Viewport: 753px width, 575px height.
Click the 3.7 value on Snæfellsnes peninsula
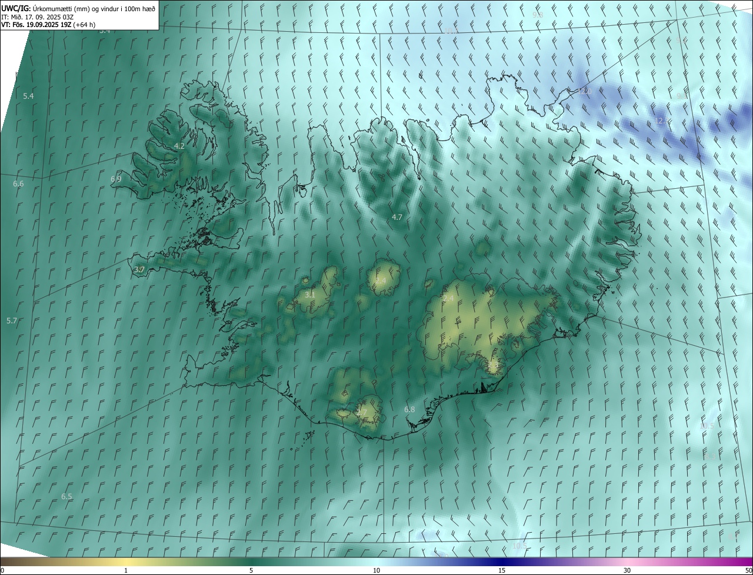tap(139, 270)
